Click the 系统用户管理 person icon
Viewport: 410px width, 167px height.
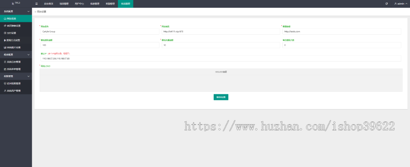[x=5, y=90]
